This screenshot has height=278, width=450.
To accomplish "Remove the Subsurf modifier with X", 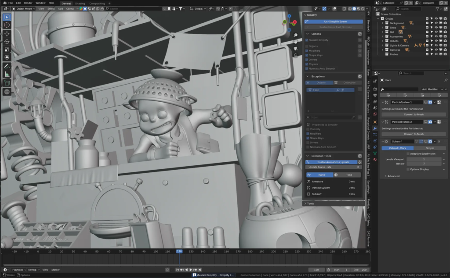I will [x=439, y=142].
